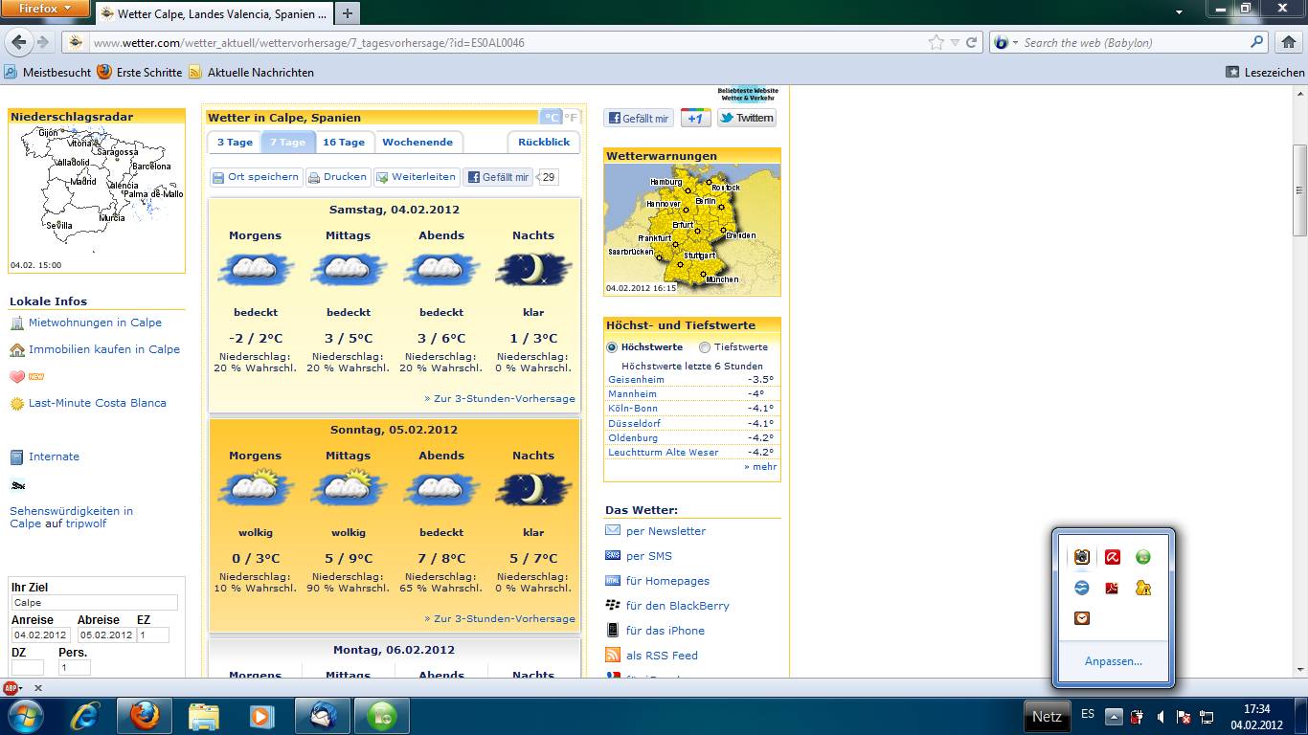Click the Google +1 button

tap(695, 118)
